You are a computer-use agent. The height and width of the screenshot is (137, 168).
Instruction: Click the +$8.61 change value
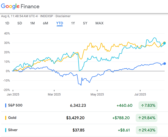124,130
